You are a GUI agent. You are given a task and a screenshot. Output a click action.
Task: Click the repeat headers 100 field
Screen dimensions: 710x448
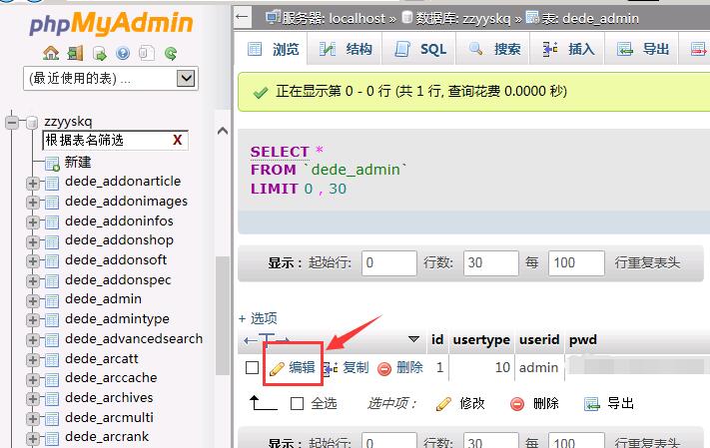576,263
